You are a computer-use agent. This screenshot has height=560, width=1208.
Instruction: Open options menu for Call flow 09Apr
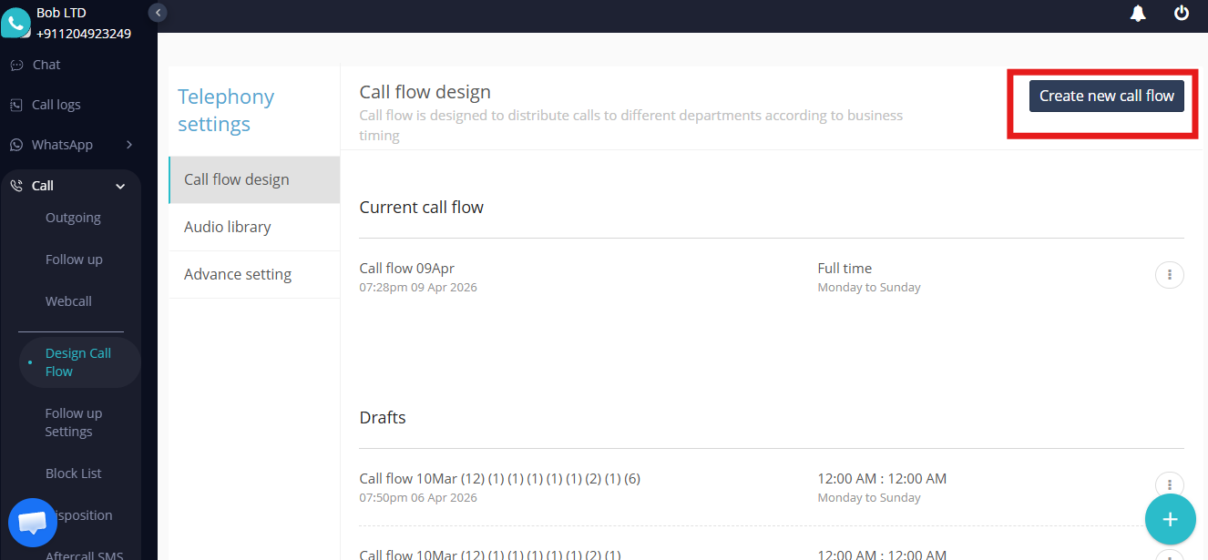pos(1169,274)
